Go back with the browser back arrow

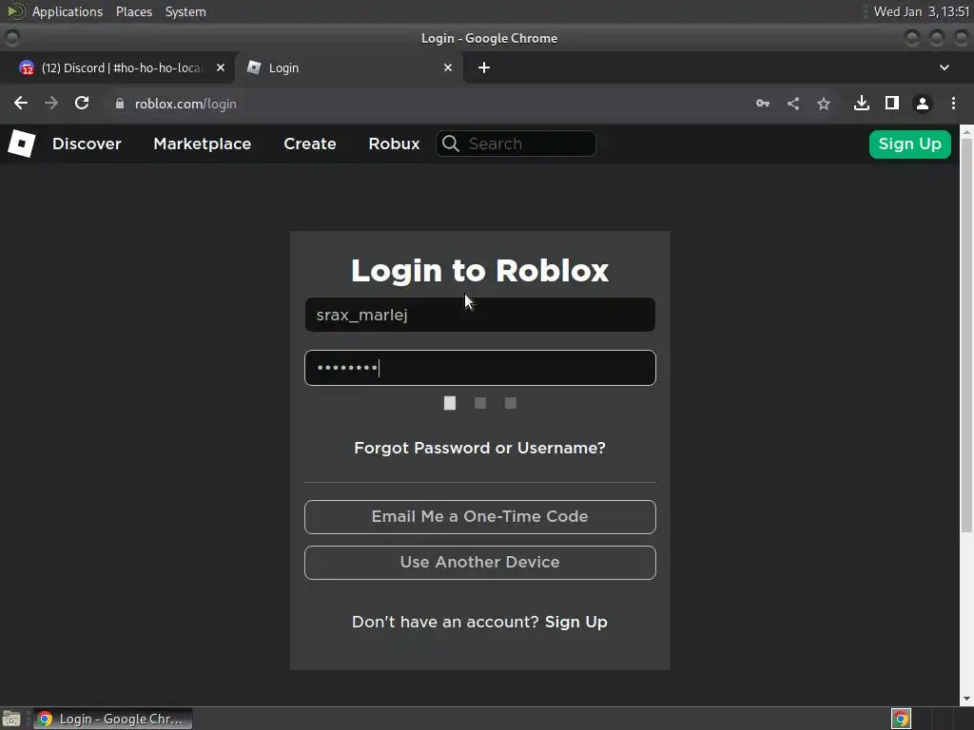pos(21,103)
